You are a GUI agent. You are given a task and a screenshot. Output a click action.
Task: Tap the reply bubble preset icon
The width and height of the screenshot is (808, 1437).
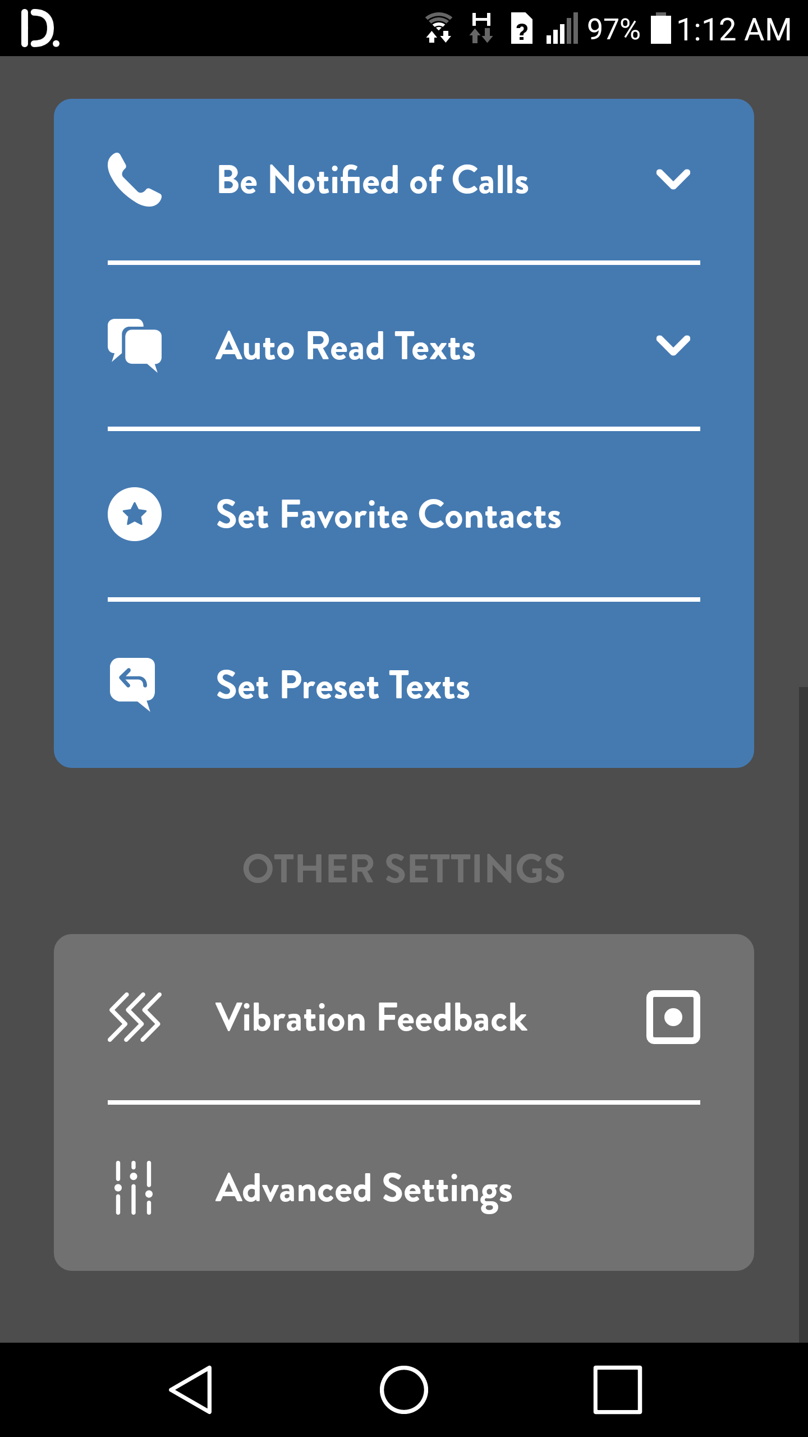[133, 683]
